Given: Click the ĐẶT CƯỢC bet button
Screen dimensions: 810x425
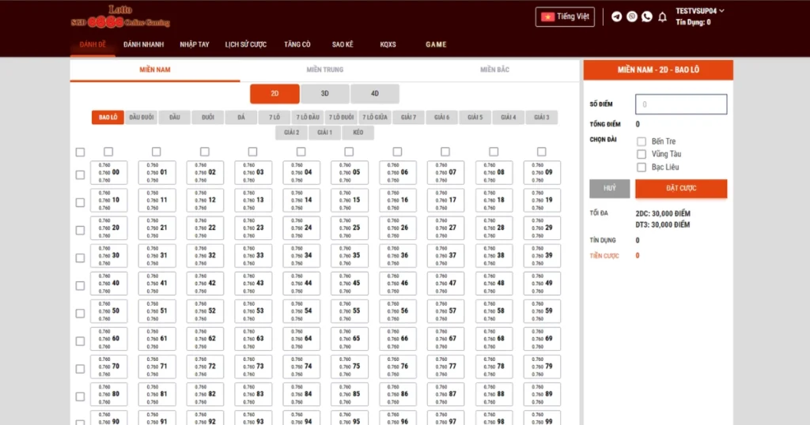Looking at the screenshot, I should (681, 188).
